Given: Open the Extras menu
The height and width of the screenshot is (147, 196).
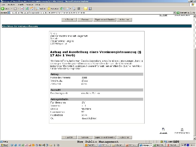Looking at the screenshot, I should [x=38, y=5].
